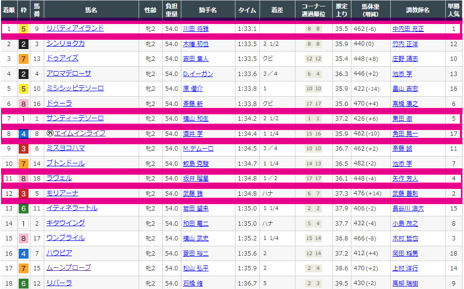464x289 pixels.
Task: Click the 単勝人気 column header
Action: 454,10
